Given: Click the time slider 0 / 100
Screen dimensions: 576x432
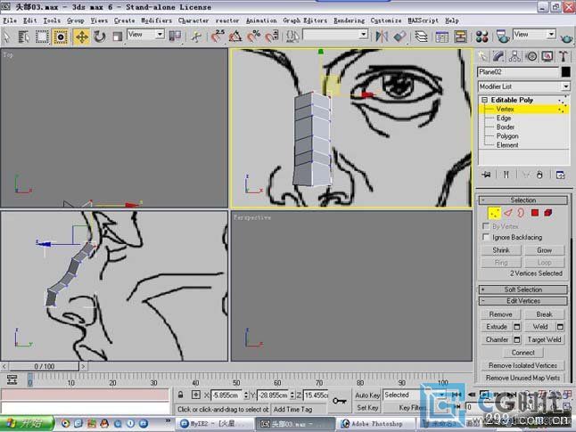Looking at the screenshot, I should point(44,366).
